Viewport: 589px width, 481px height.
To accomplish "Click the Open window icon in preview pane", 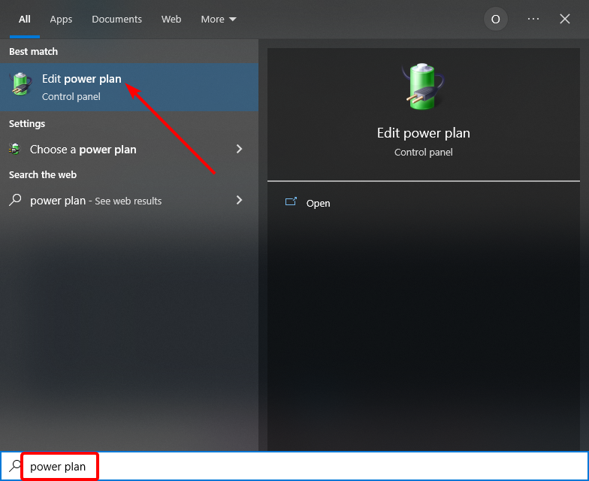I will pos(291,201).
